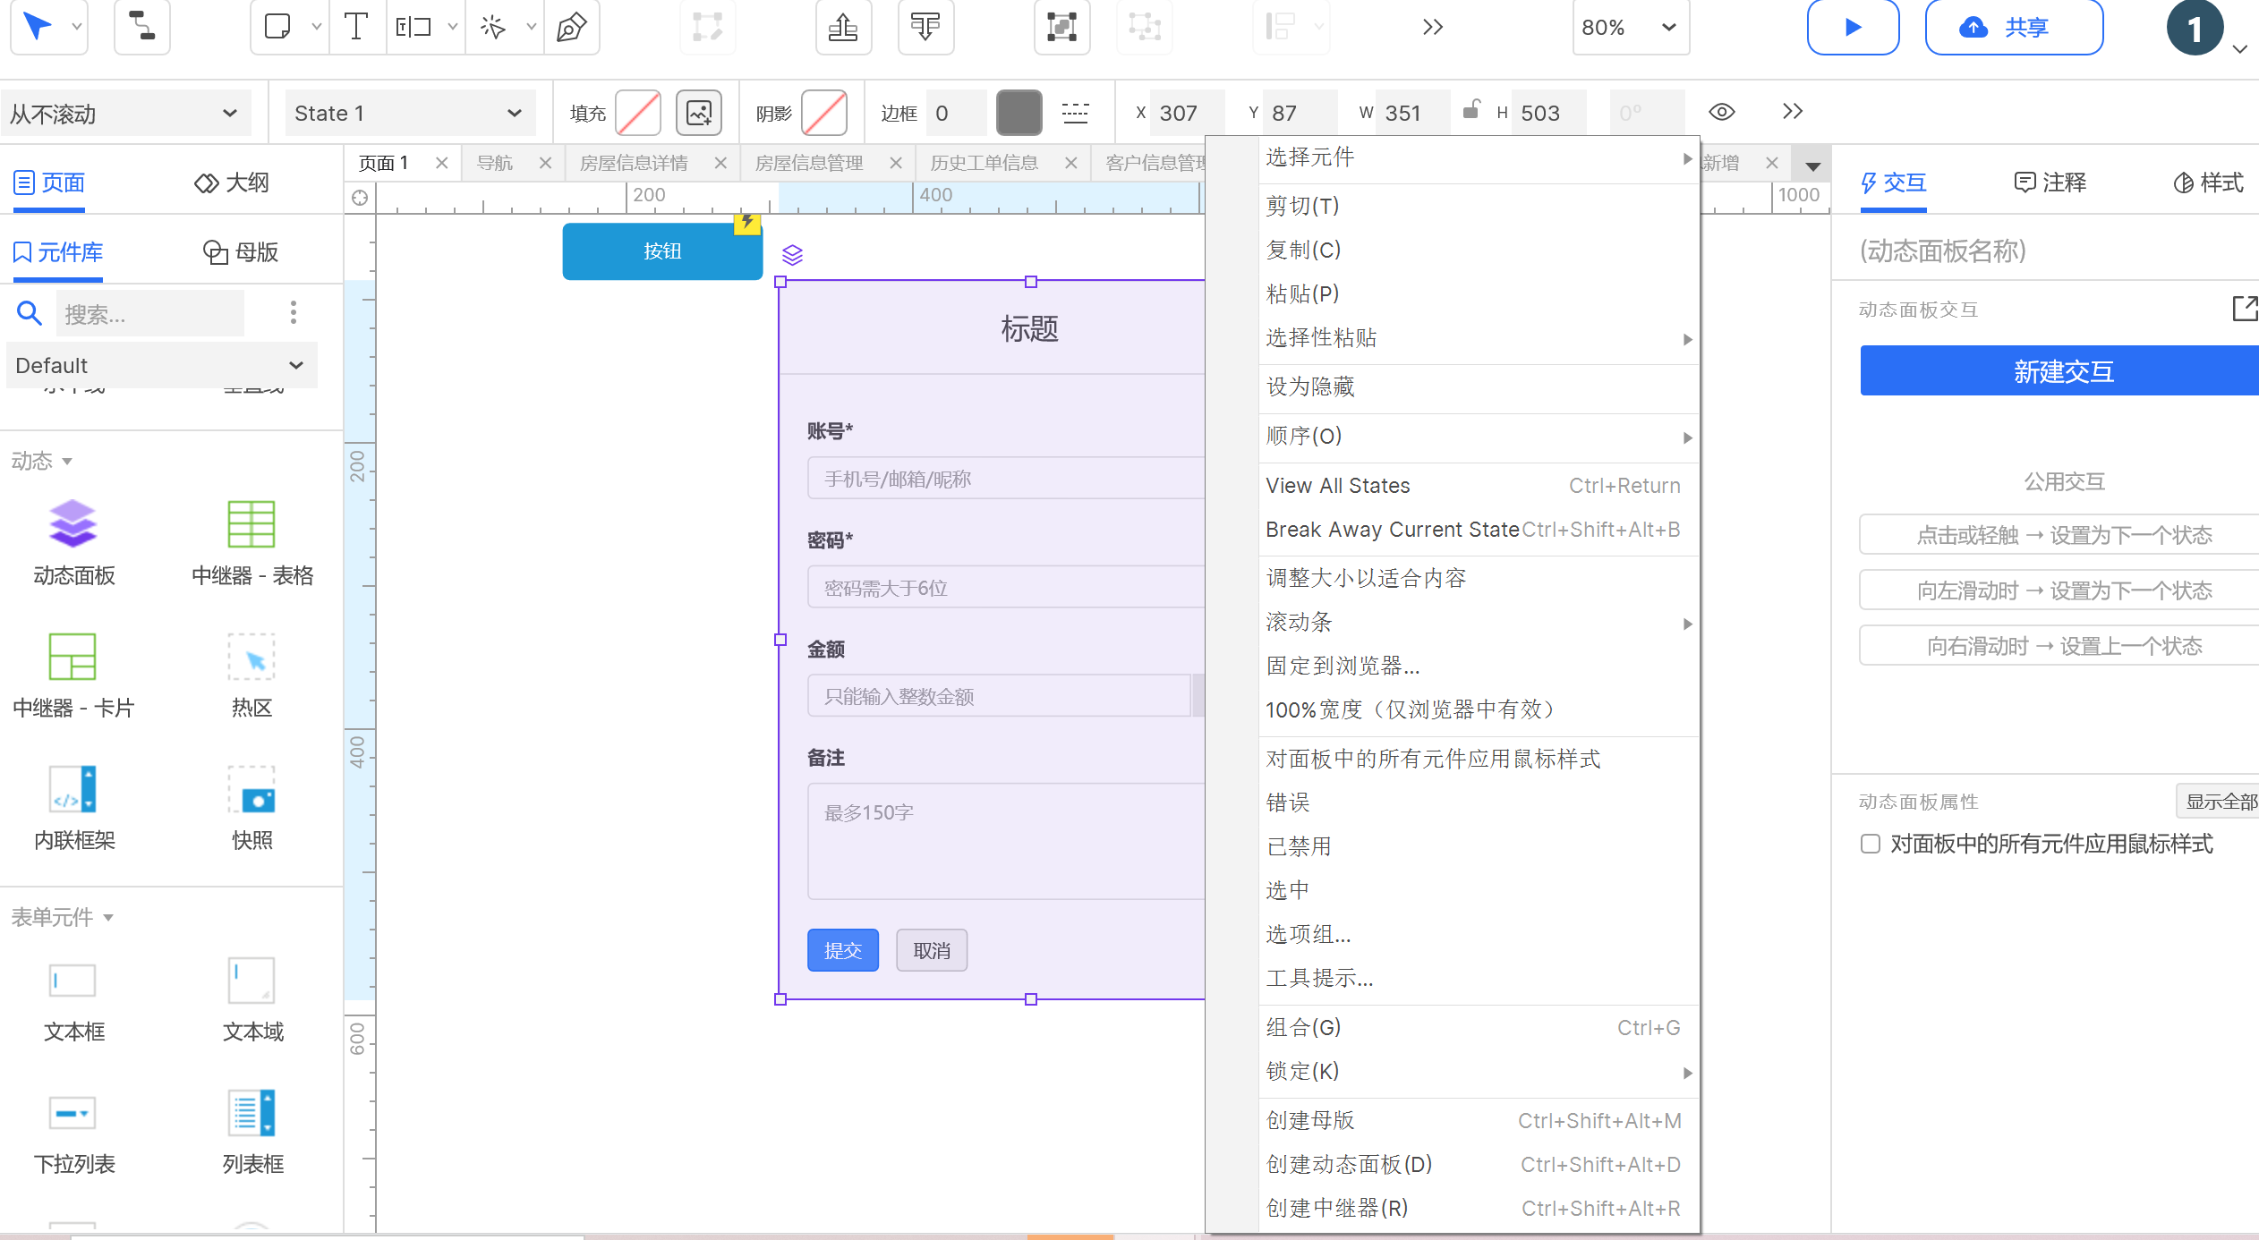Click the border line style icon
The image size is (2259, 1240).
click(1075, 113)
